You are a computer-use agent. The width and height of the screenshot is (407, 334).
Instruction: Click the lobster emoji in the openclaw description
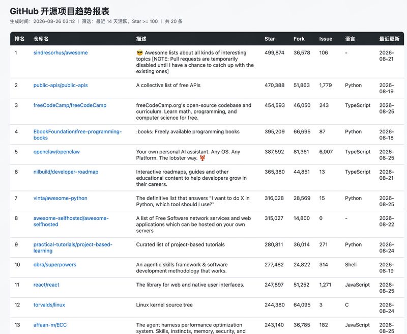202,158
